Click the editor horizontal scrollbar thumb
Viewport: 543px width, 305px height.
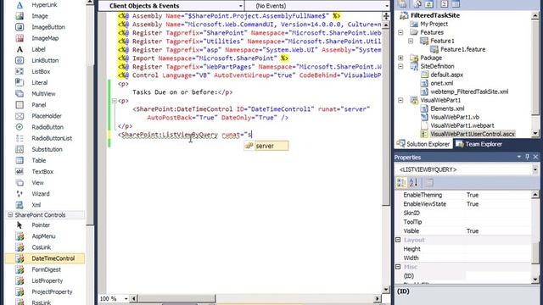click(x=177, y=298)
